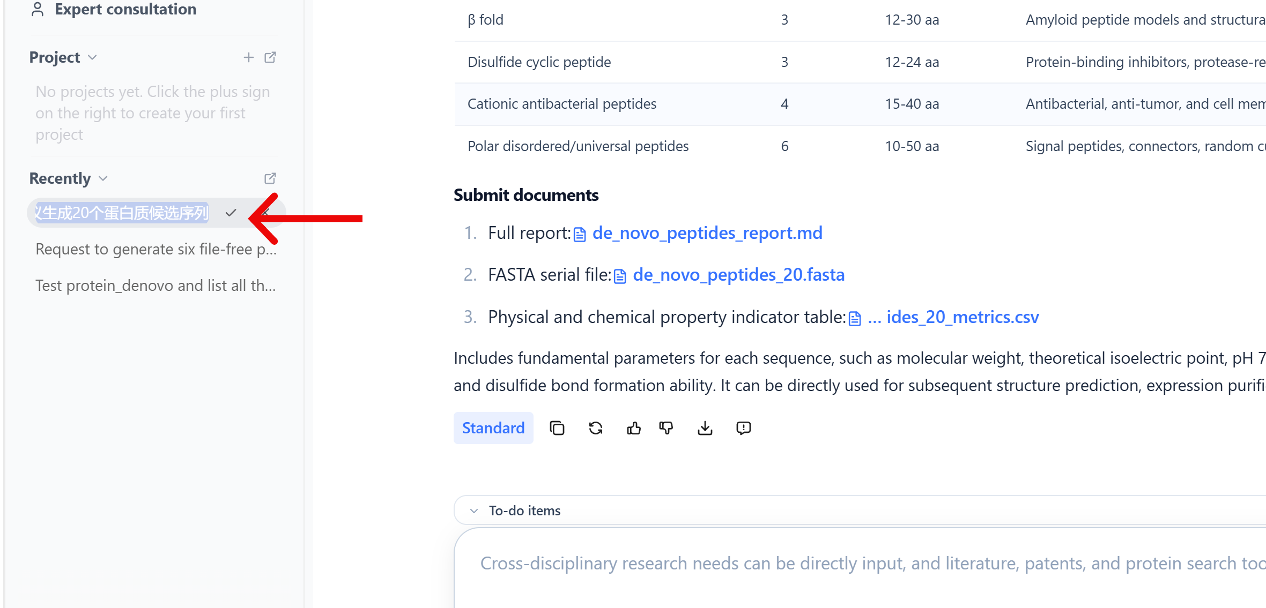Click 'No projects yet' placeholder text
Viewport: 1266px width, 608px height.
click(153, 113)
